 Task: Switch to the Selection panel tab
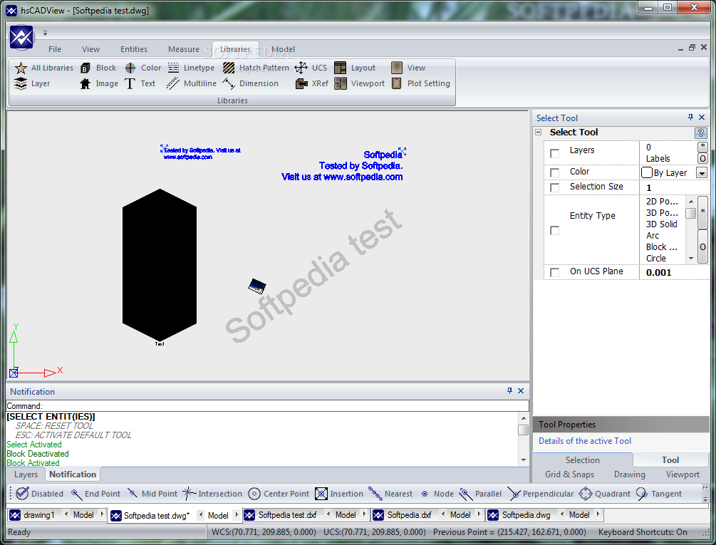click(582, 460)
